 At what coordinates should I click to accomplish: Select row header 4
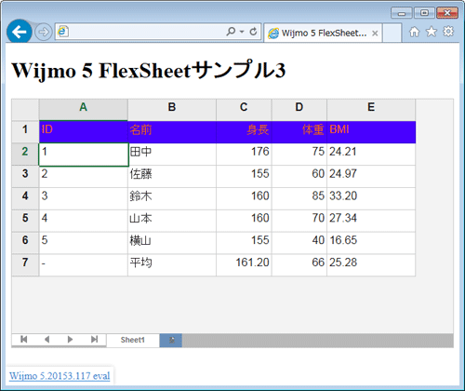point(25,198)
